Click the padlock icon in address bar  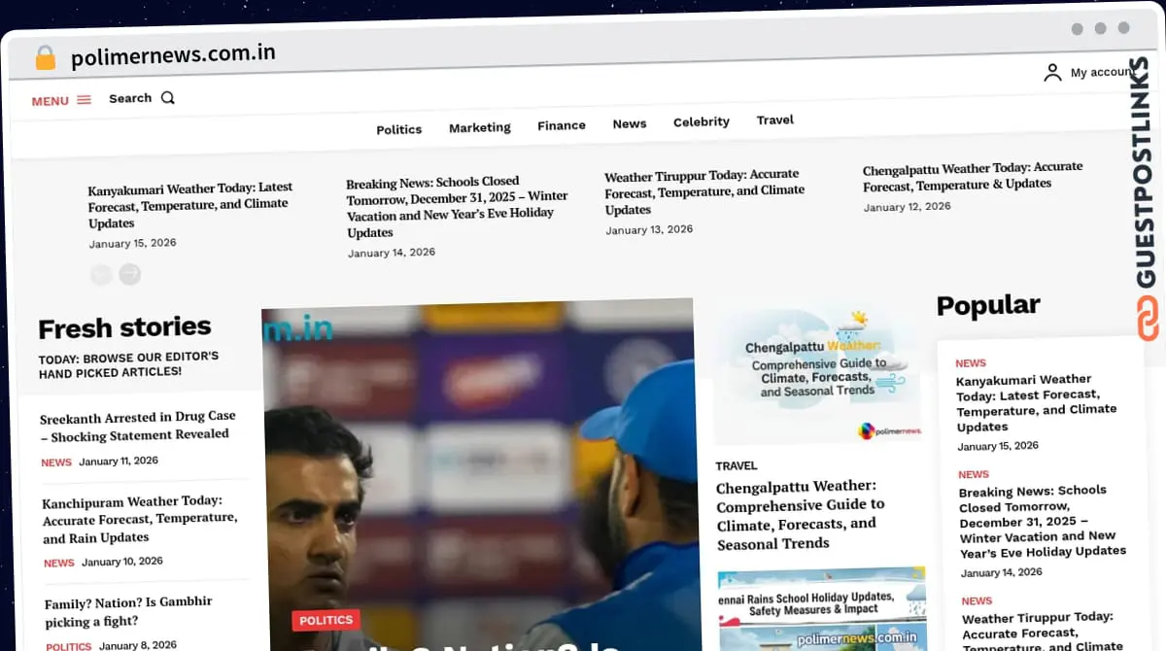point(45,58)
